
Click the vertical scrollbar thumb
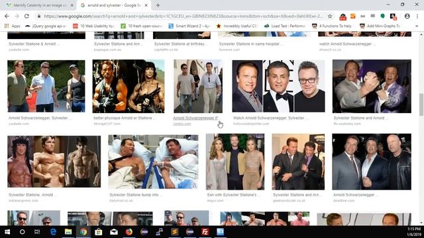click(421, 104)
